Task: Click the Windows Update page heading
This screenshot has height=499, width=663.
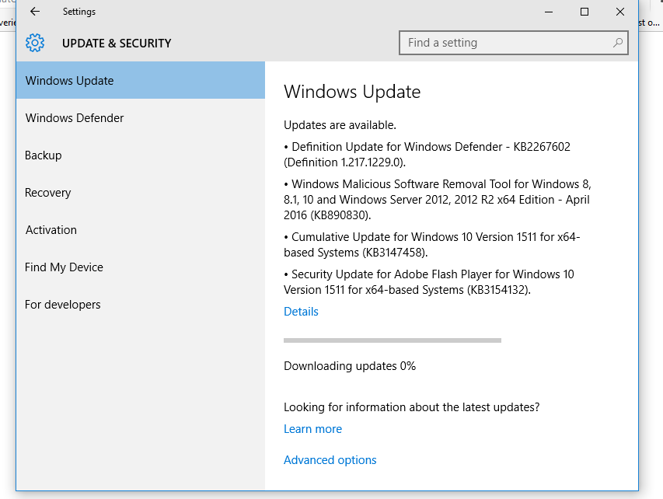Action: tap(352, 92)
